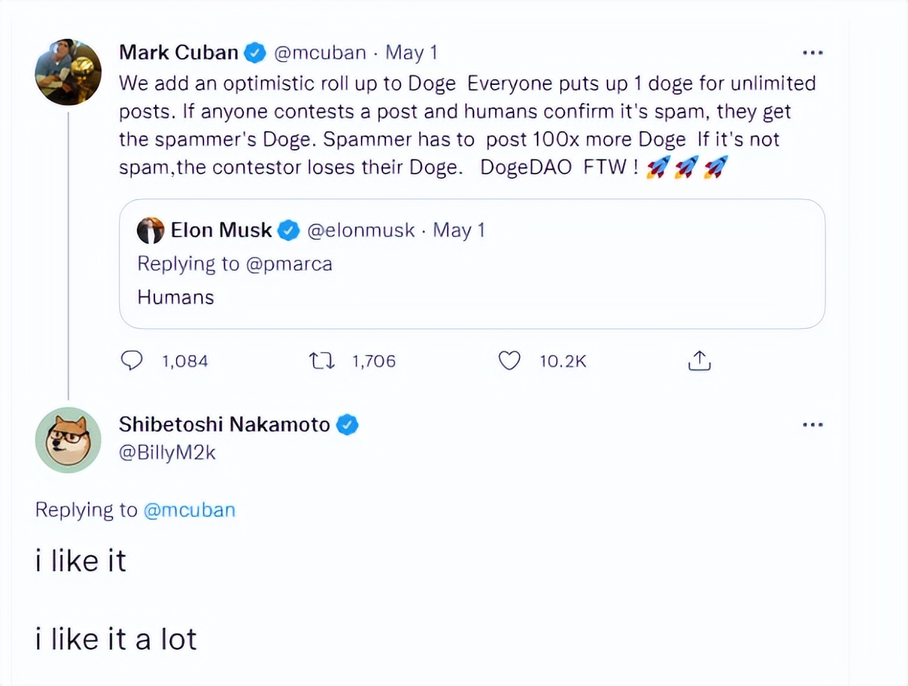Click the Mark Cuban display name
The image size is (908, 686).
(x=178, y=53)
